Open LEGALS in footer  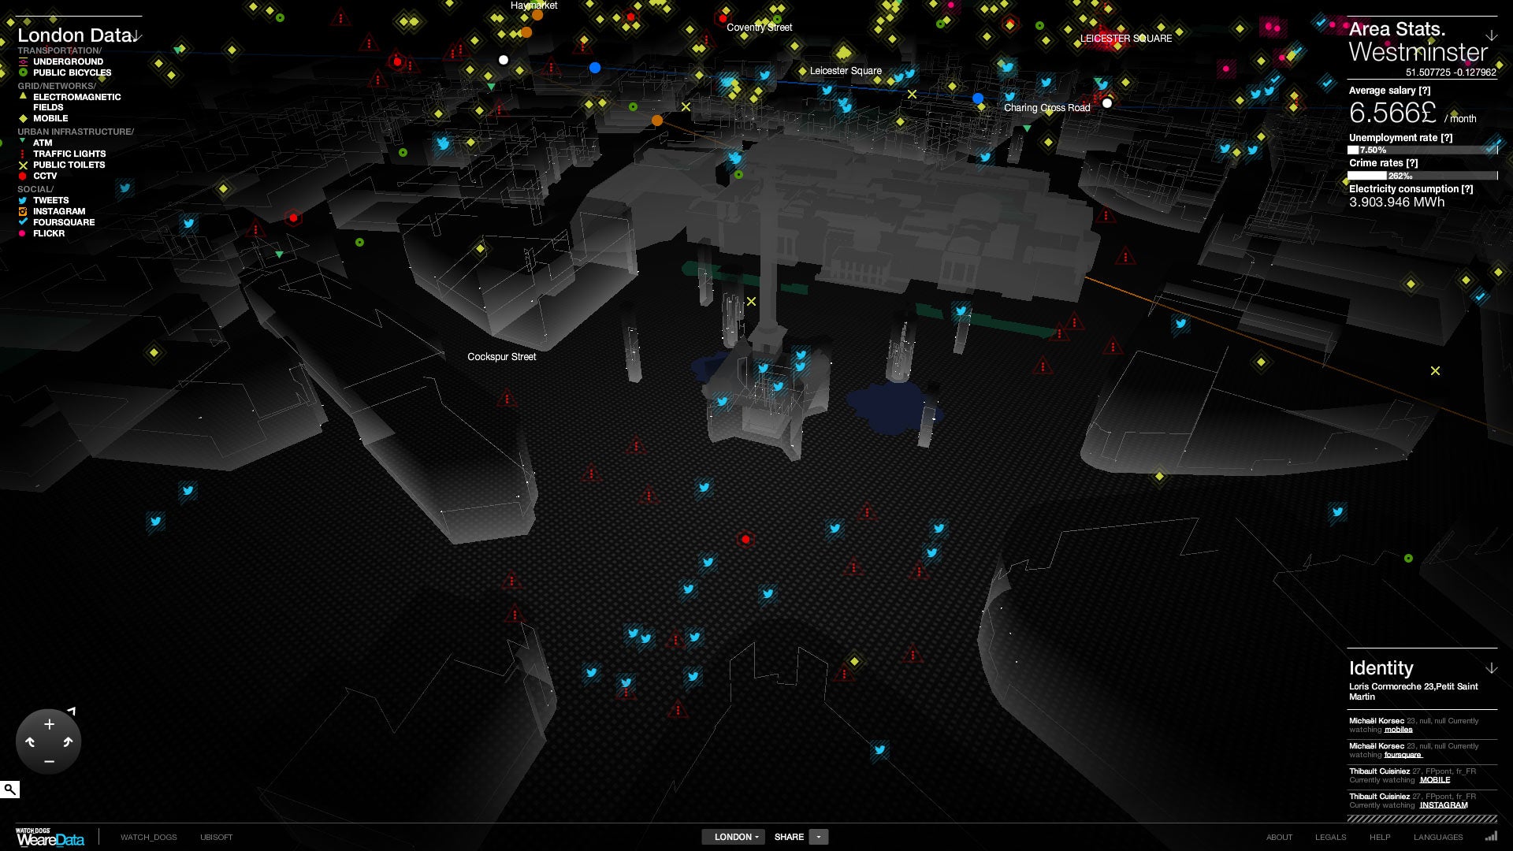coord(1330,837)
